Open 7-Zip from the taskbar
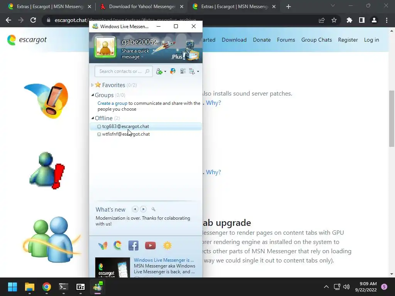 [x=81, y=287]
